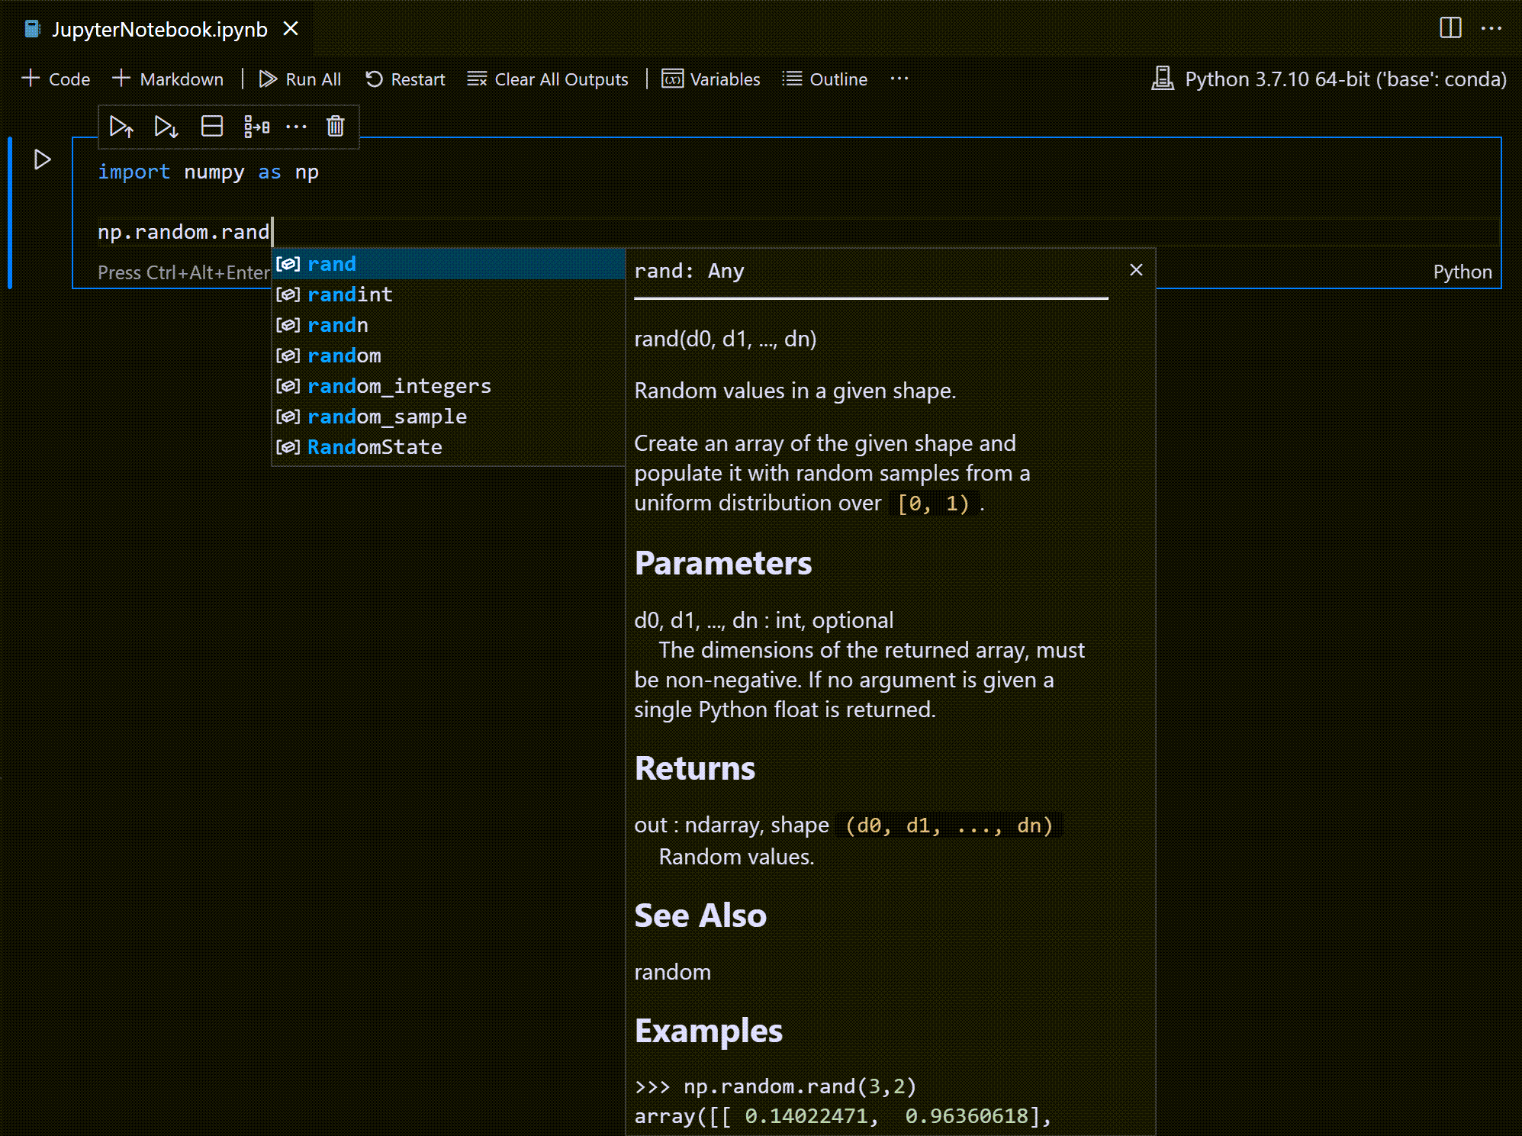
Task: Click the Python 3.7.10 kernel selector
Action: point(1327,80)
